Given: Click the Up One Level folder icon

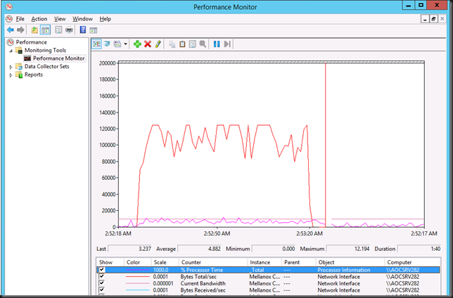Looking at the screenshot, I should (34, 30).
